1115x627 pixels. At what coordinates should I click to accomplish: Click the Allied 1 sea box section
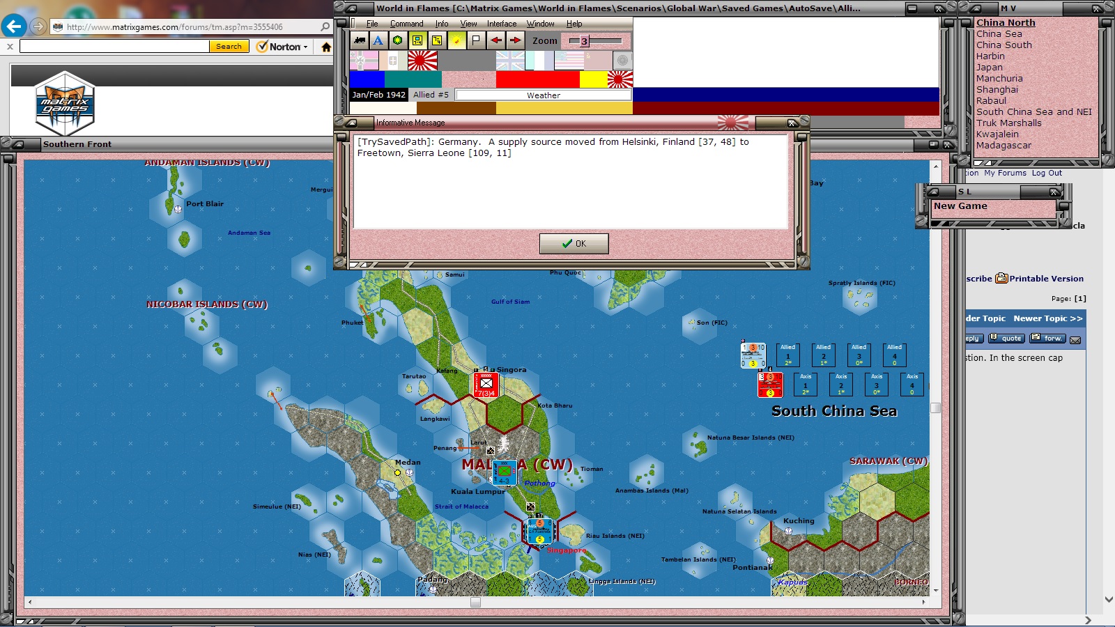(788, 355)
